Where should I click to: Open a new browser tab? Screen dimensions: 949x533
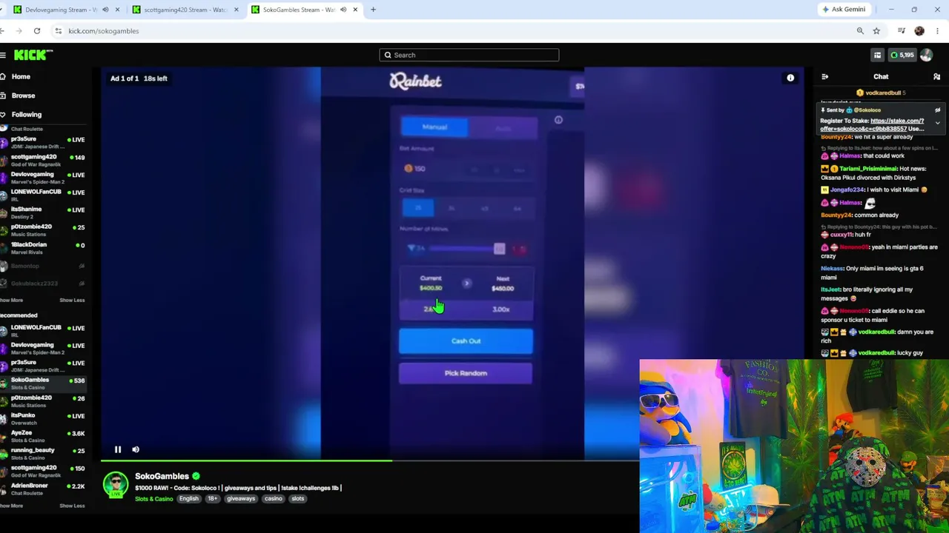pyautogui.click(x=373, y=10)
